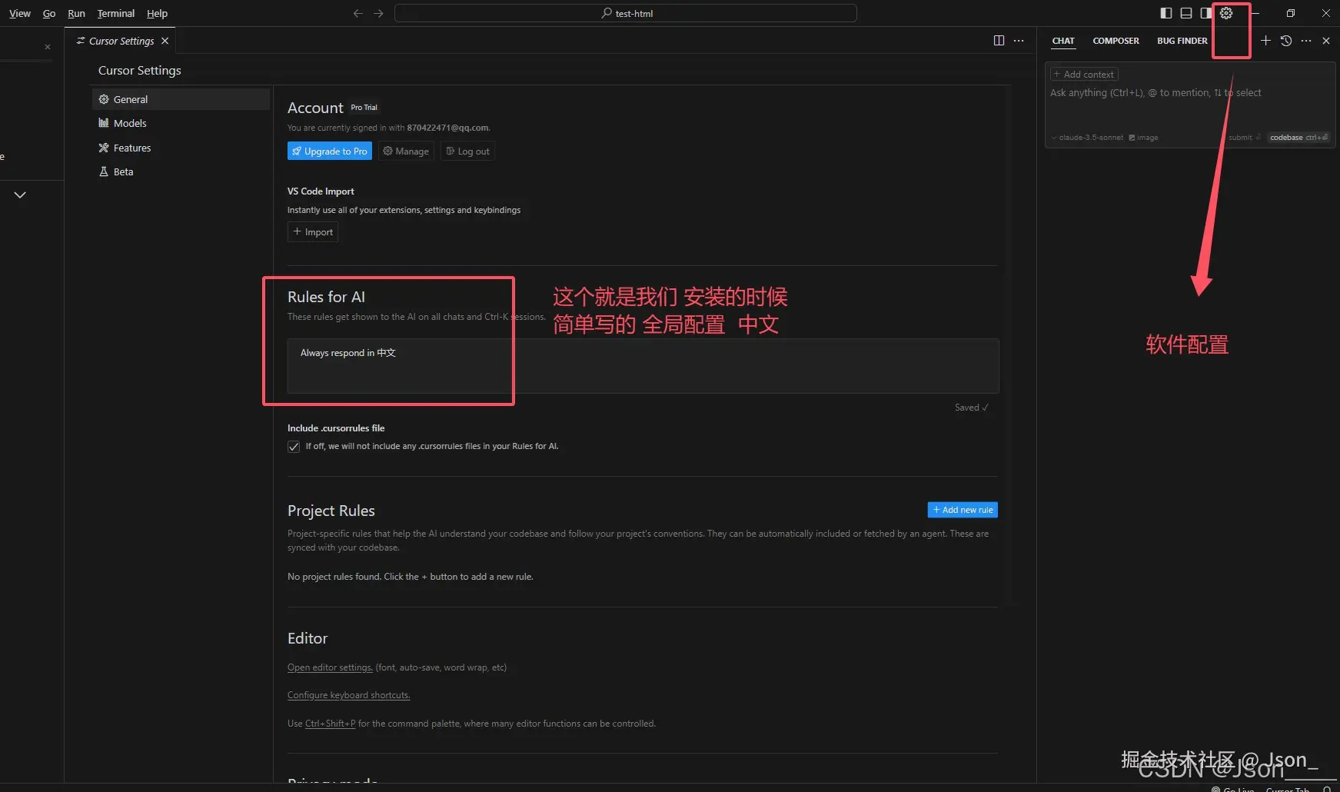Expand the chevron in the left sidebar
The width and height of the screenshot is (1340, 792).
[x=20, y=195]
